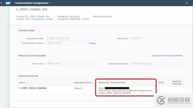Click the Common Data section heading

(26, 30)
